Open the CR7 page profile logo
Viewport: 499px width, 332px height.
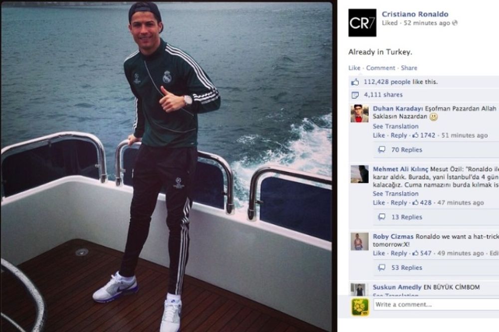point(362,22)
